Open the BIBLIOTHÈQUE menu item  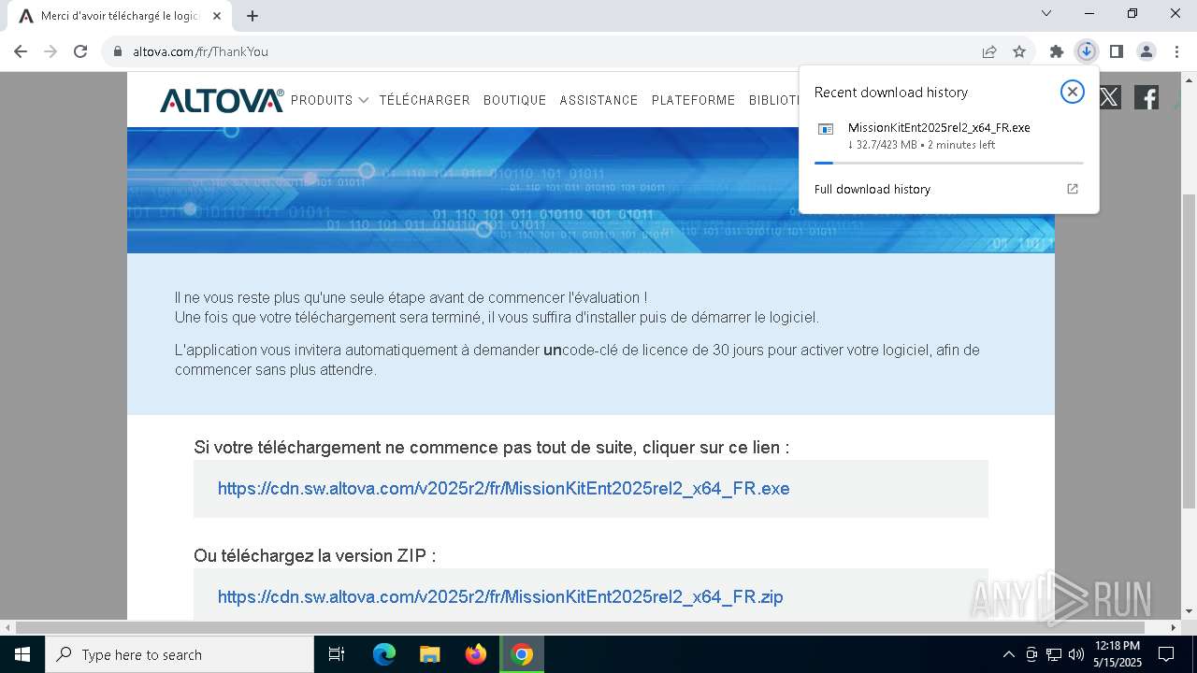(774, 100)
